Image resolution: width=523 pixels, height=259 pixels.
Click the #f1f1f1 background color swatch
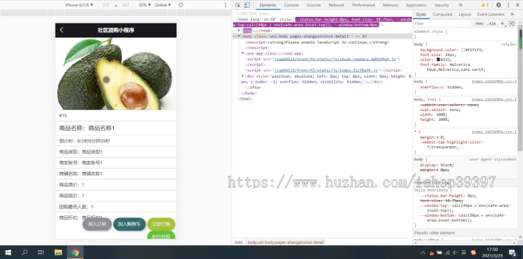463,50
